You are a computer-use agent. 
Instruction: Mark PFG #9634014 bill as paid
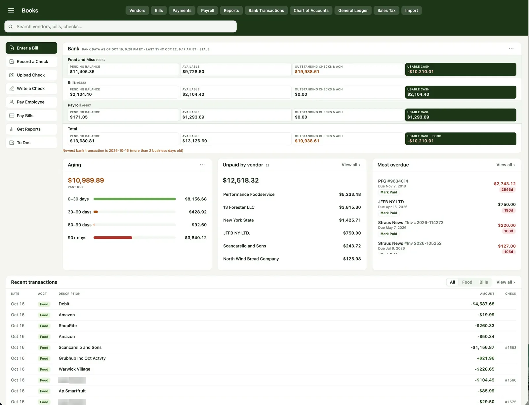pos(388,192)
